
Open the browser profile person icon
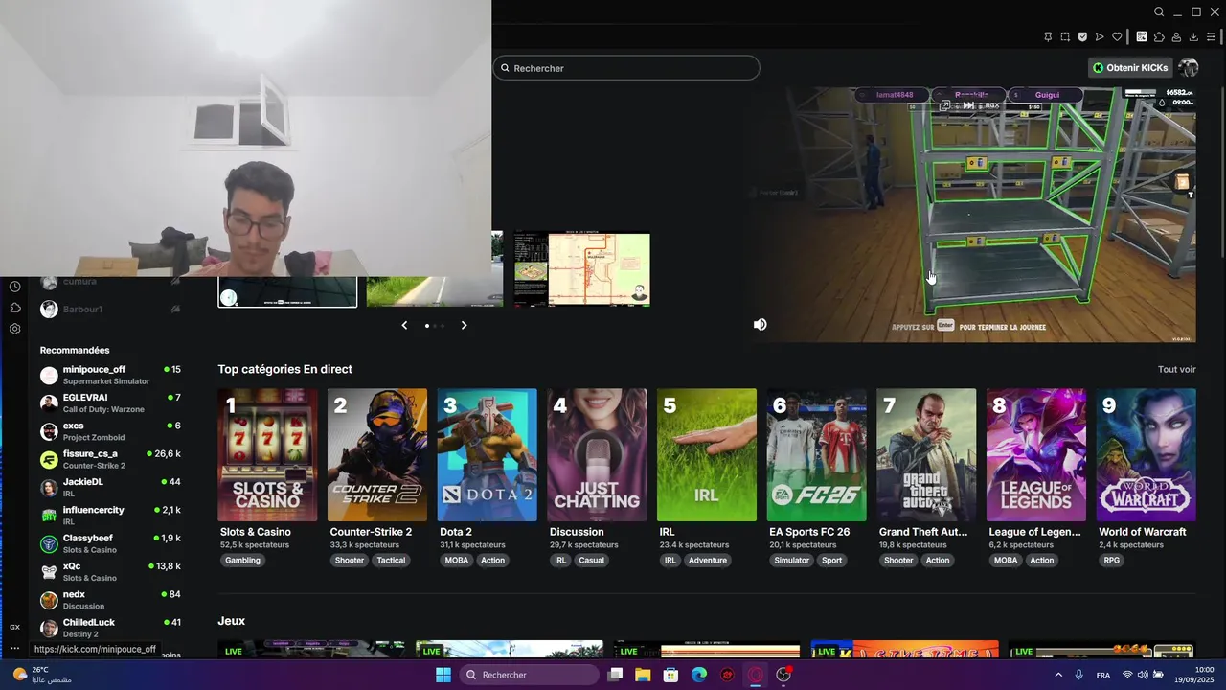coord(1176,37)
